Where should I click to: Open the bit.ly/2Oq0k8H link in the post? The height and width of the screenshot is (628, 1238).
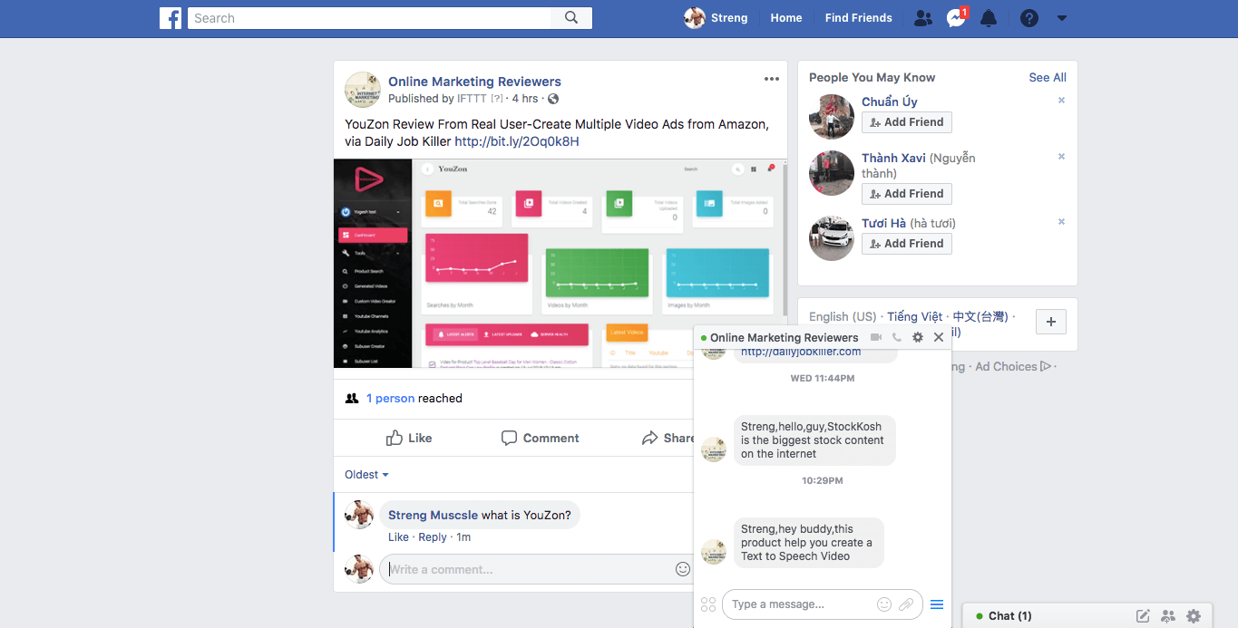517,141
